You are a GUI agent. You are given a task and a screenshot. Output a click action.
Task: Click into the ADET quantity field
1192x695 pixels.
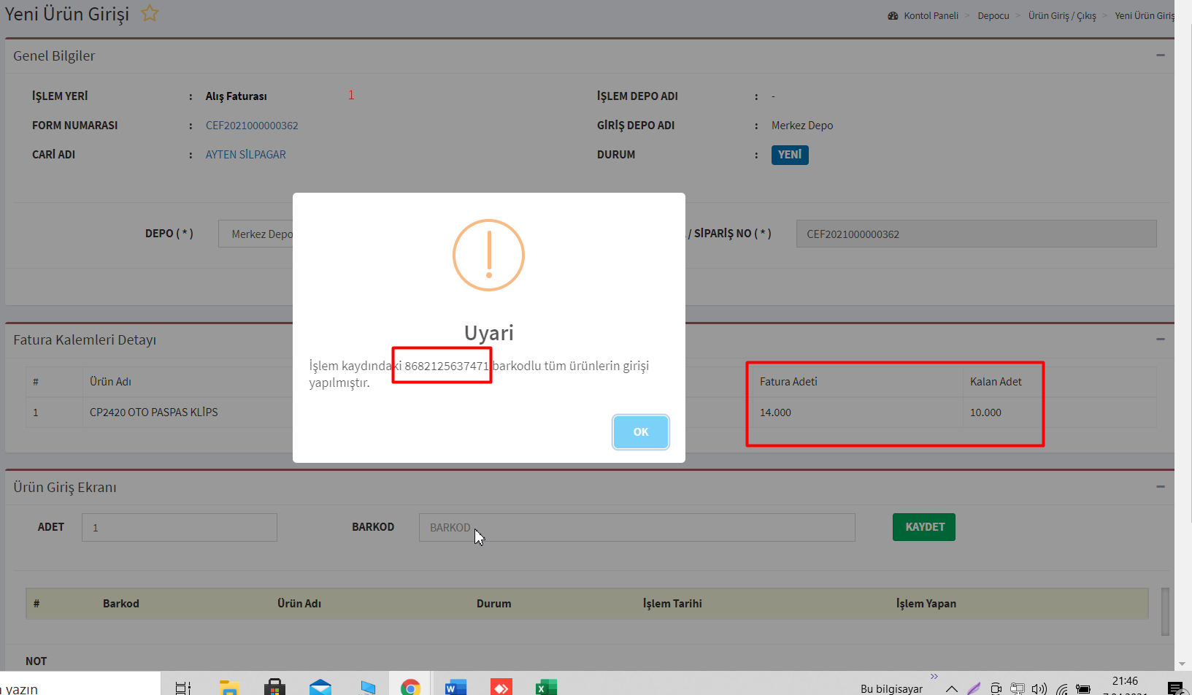(x=180, y=527)
